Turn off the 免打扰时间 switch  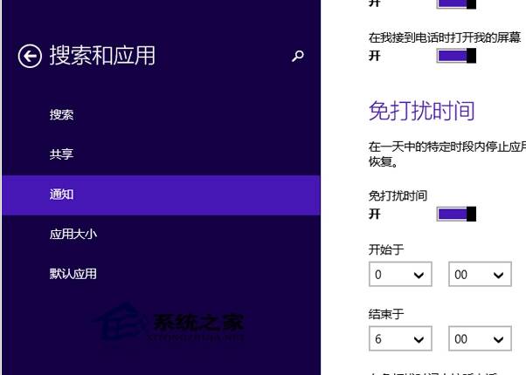click(x=456, y=214)
